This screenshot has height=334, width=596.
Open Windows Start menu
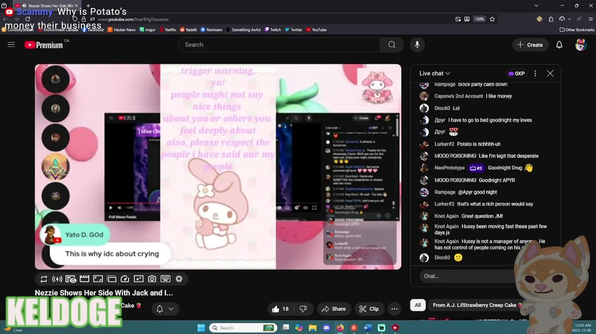(201, 328)
